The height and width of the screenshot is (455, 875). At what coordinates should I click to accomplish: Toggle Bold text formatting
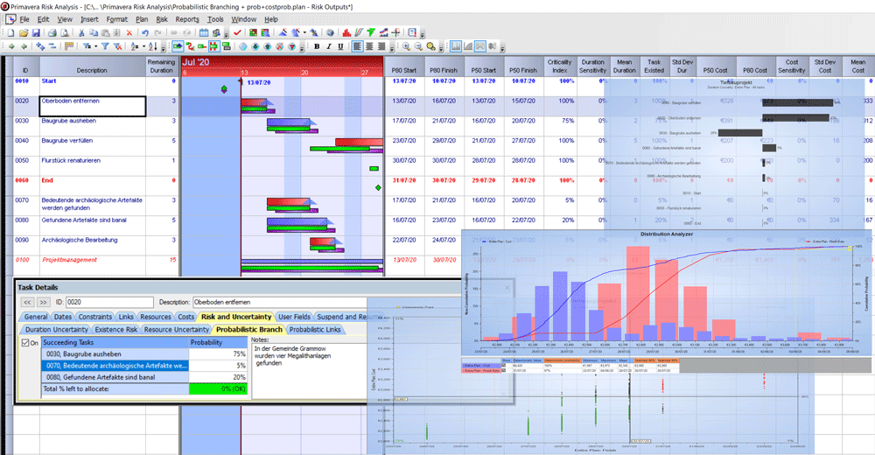(x=317, y=45)
